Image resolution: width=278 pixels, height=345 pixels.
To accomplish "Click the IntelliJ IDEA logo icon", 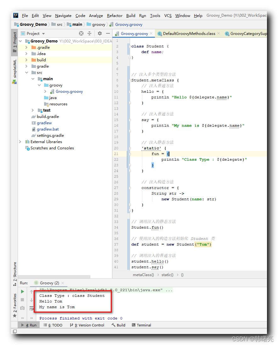I will (16, 15).
